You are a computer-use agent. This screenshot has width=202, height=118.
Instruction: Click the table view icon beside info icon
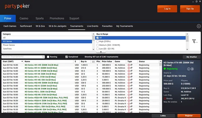192,69
